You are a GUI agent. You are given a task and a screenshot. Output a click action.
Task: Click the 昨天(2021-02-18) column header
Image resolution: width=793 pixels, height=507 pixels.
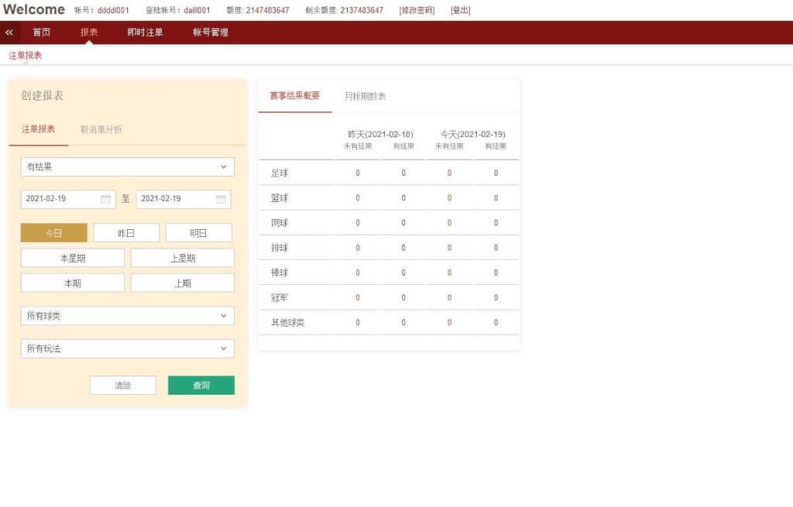[x=380, y=135]
